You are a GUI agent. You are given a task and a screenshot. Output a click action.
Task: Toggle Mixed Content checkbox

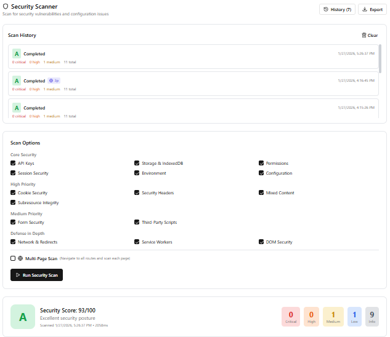pyautogui.click(x=261, y=192)
